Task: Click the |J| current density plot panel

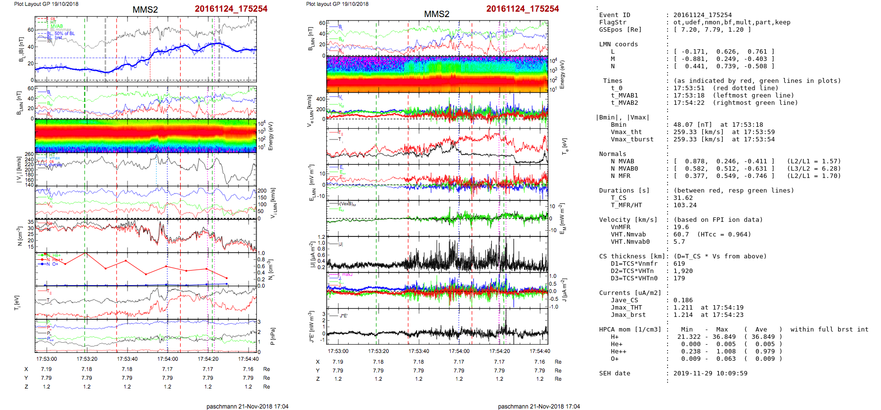Action: point(437,254)
